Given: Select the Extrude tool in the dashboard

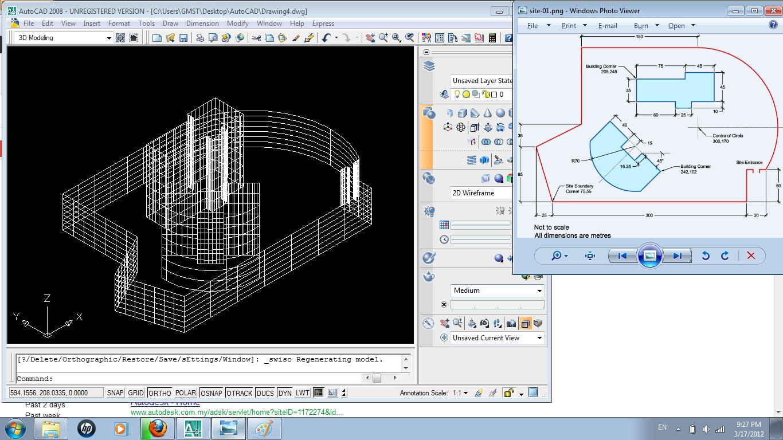Looking at the screenshot, I should tap(475, 127).
